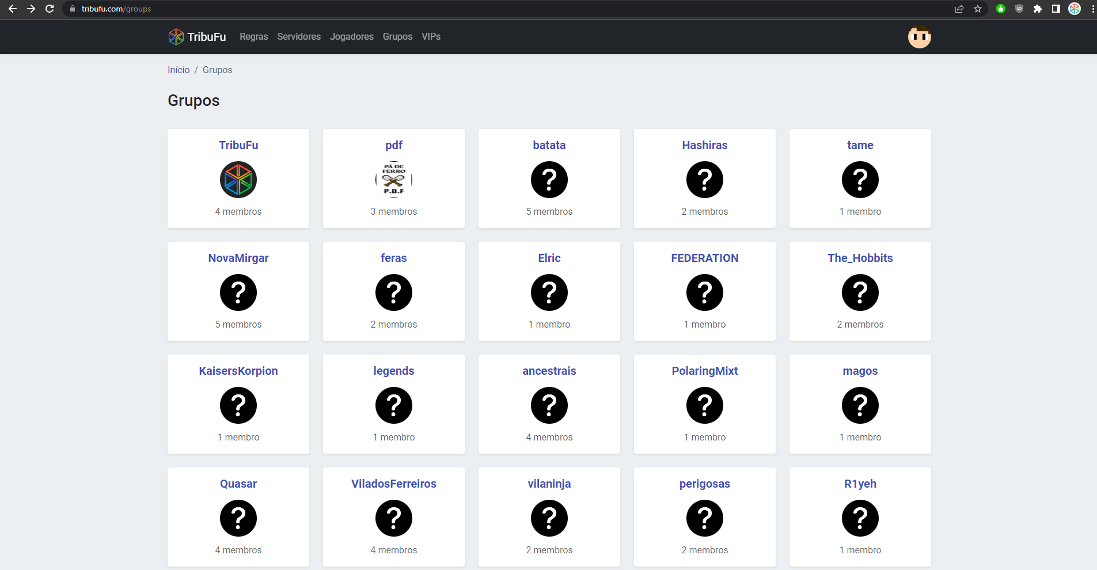Click the Hashiras group question mark avatar
The width and height of the screenshot is (1097, 570).
point(705,180)
